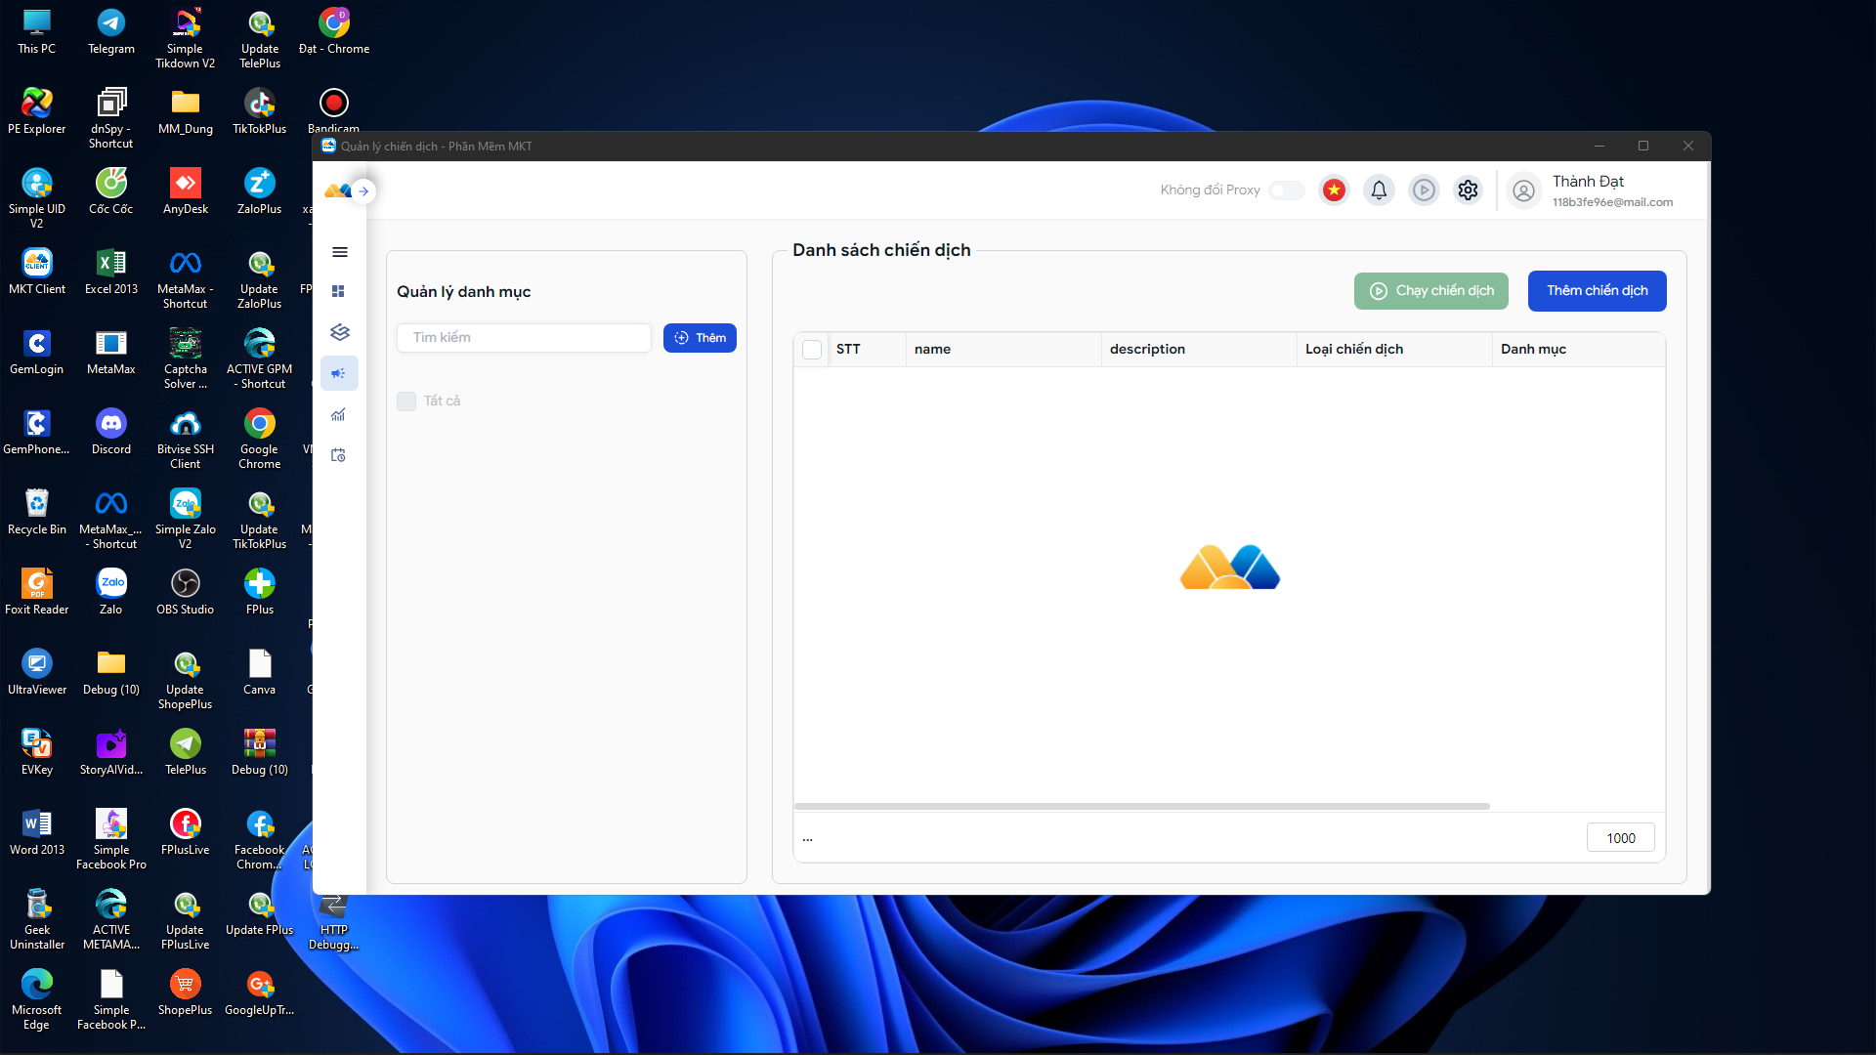The image size is (1876, 1055).
Task: Open the layers stack icon in sidebar
Action: pyautogui.click(x=340, y=332)
